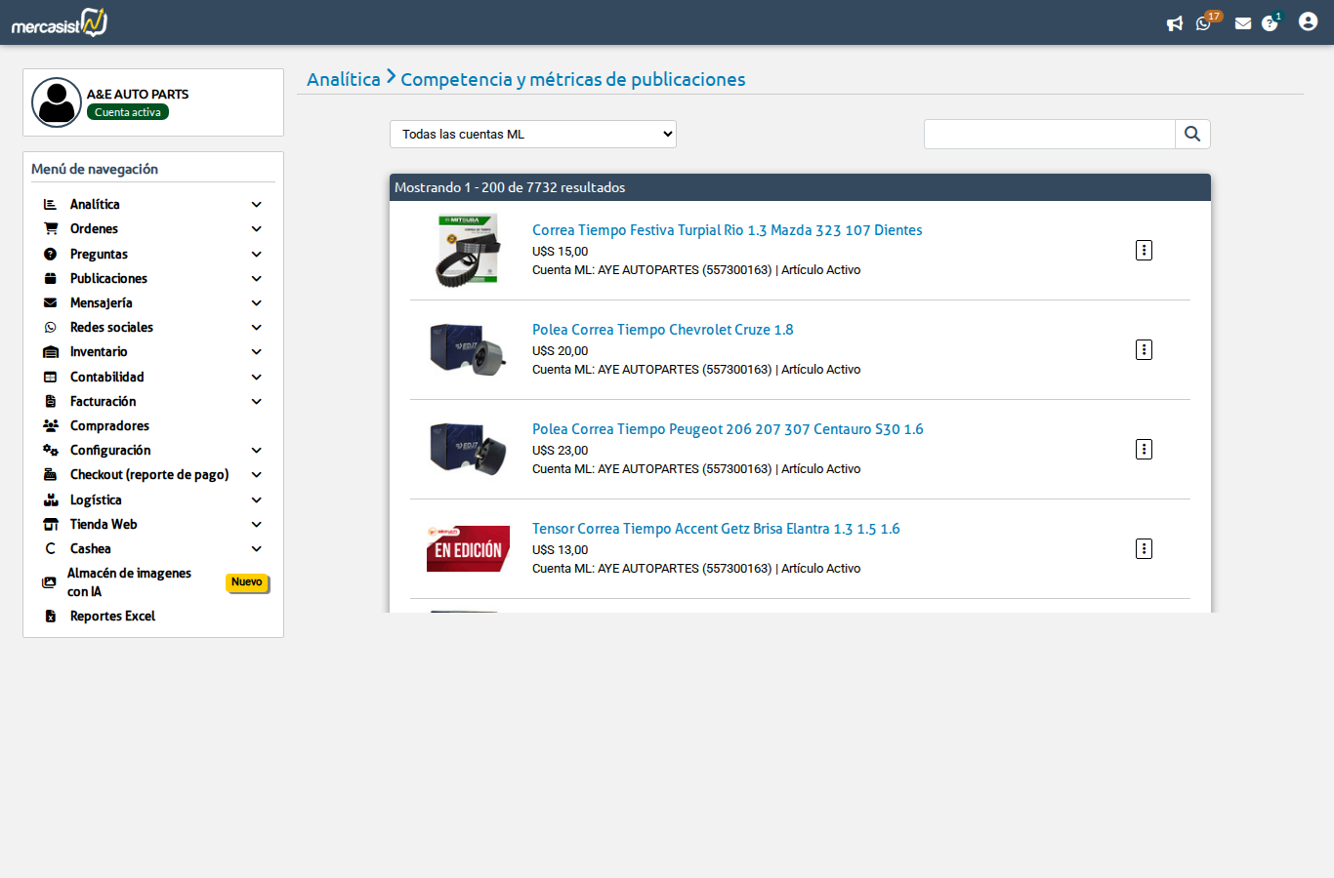1334x878 pixels.
Task: Click the Contabilidad icon in sidebar
Action: point(50,377)
